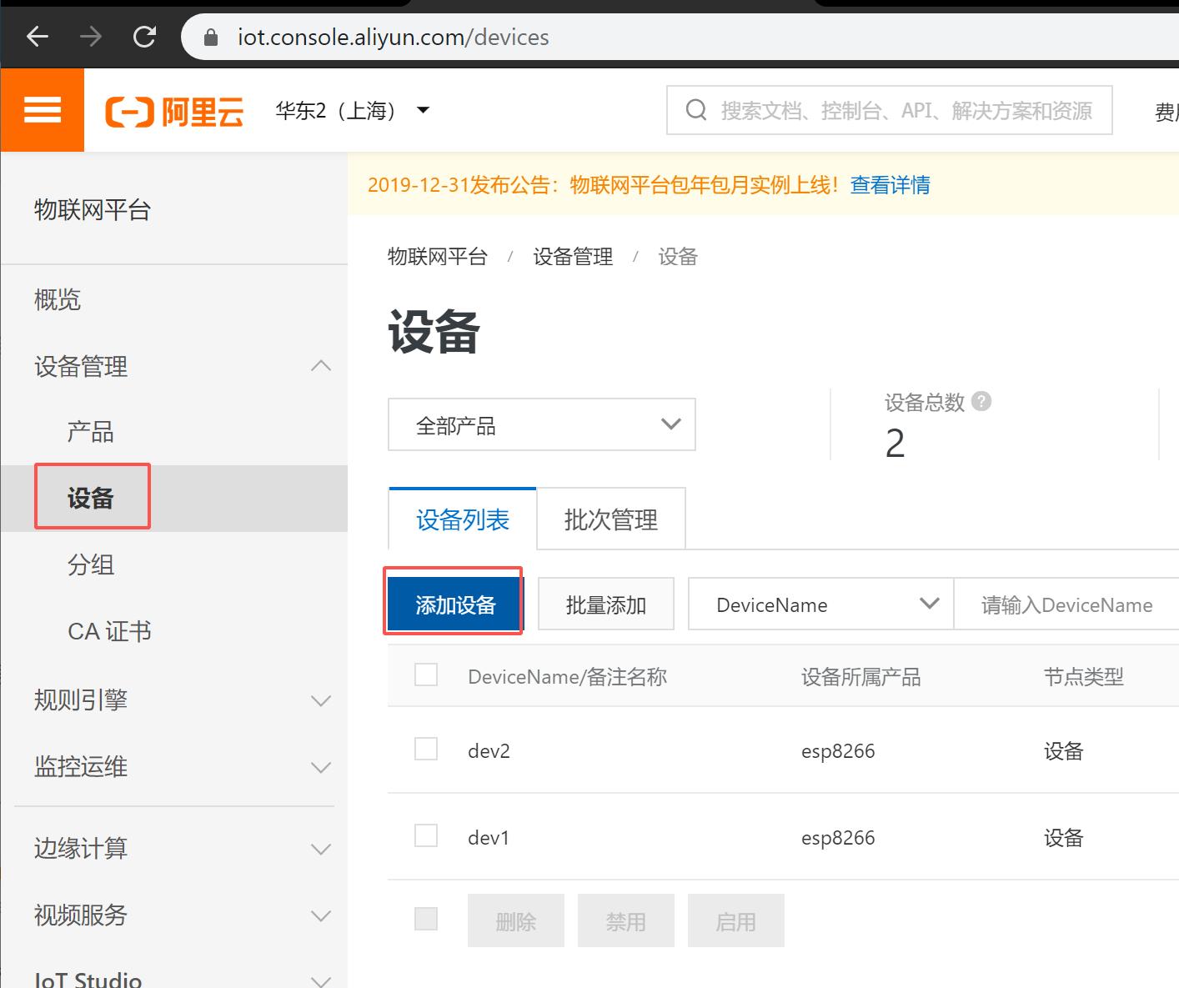This screenshot has width=1179, height=988.
Task: Open the navigation hamburger menu
Action: pos(42,109)
